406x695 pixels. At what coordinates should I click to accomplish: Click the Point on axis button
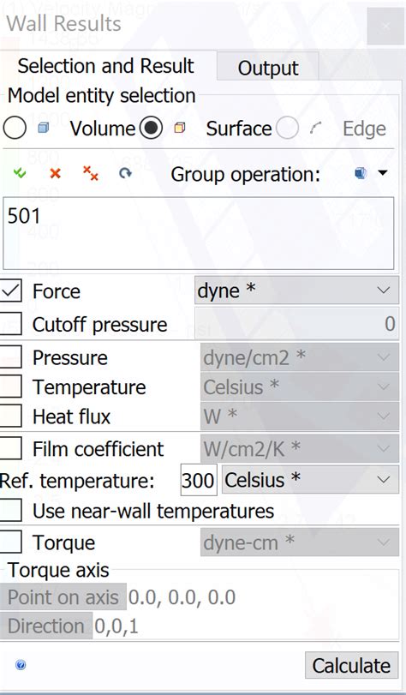63,597
